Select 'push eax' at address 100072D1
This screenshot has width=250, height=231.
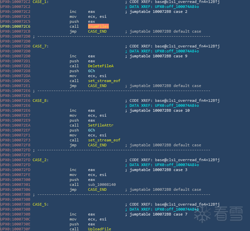tap(82, 61)
